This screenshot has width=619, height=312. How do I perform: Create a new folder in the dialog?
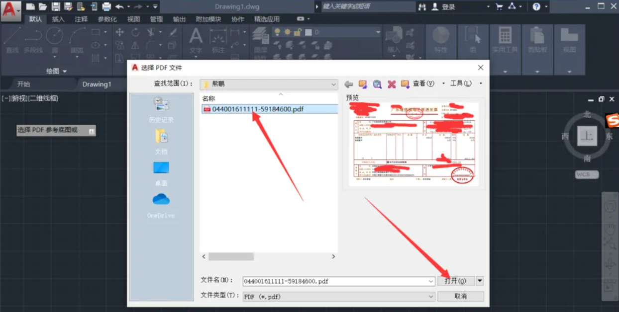405,84
